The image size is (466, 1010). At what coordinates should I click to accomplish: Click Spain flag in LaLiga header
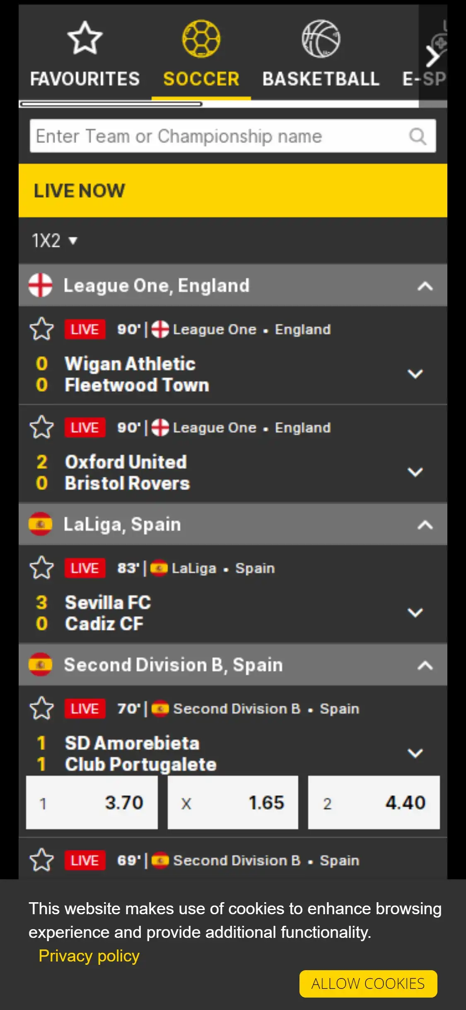(x=40, y=524)
